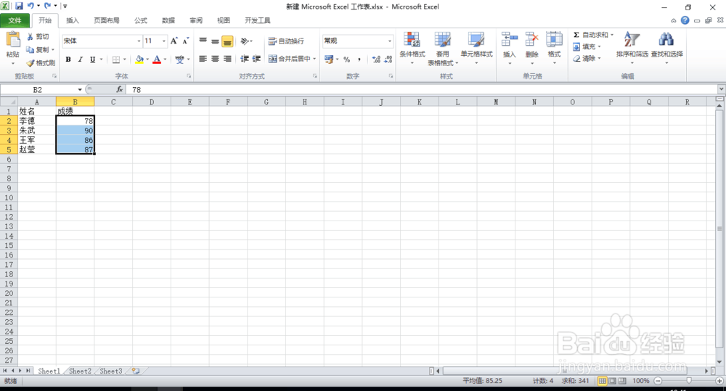Screen dimensions: 726x391
Task: Open Find and Select binoculars icon
Action: (x=666, y=40)
